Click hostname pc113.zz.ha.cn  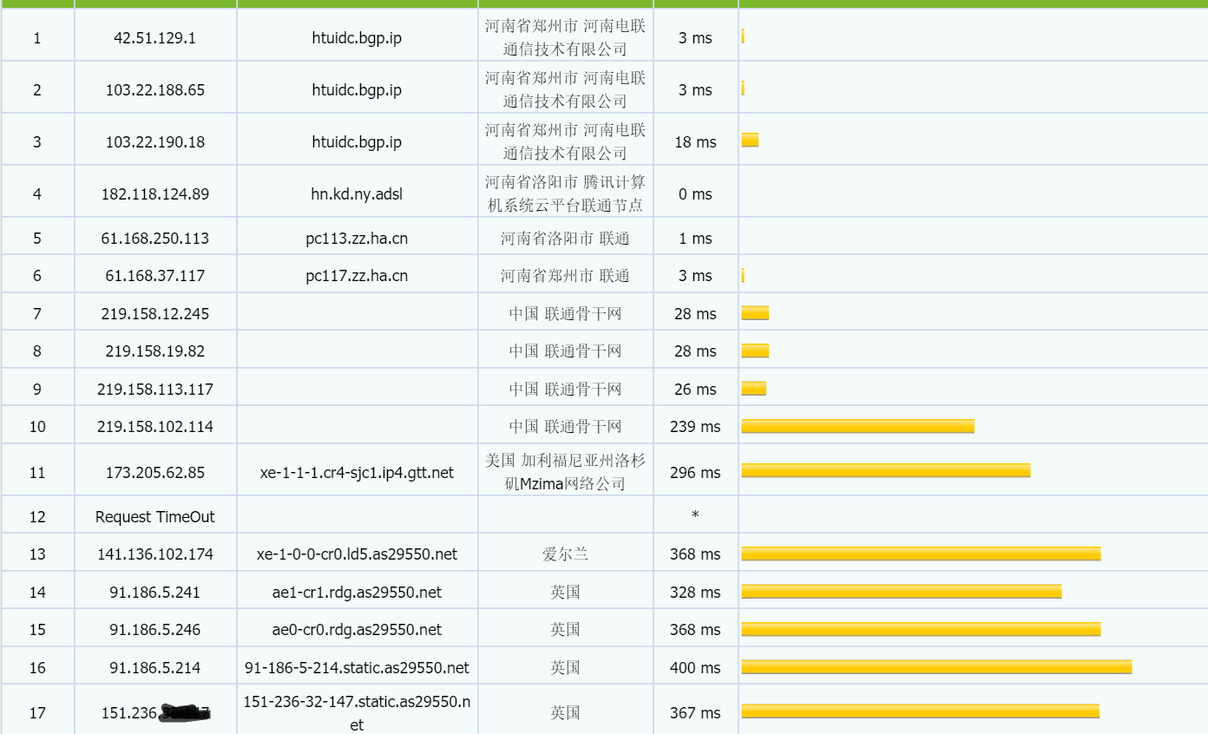pos(357,239)
